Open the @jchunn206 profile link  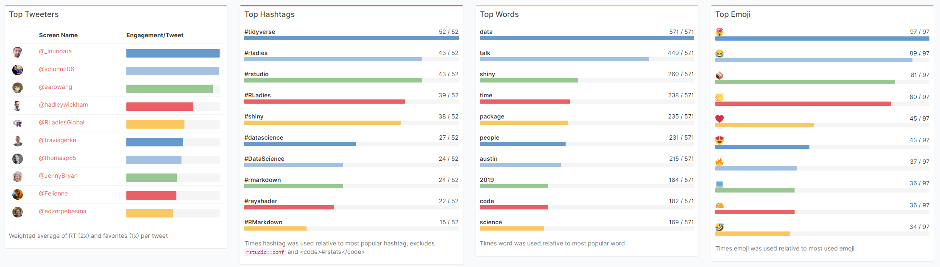(x=56, y=69)
